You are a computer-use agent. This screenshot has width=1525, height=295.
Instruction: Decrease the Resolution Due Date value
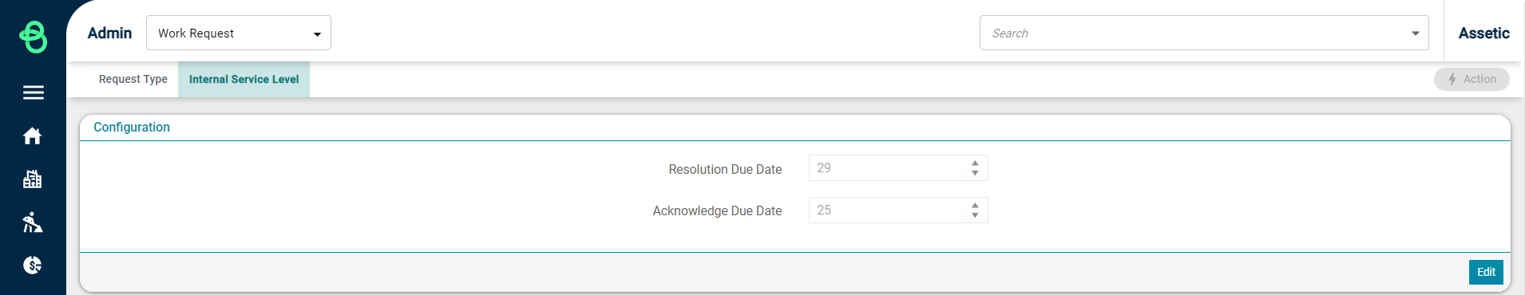[975, 173]
